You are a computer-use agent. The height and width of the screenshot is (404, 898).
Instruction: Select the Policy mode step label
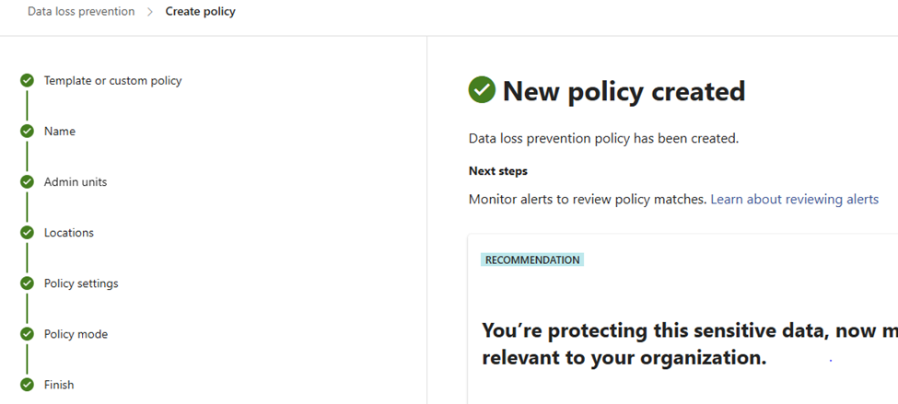pos(76,334)
